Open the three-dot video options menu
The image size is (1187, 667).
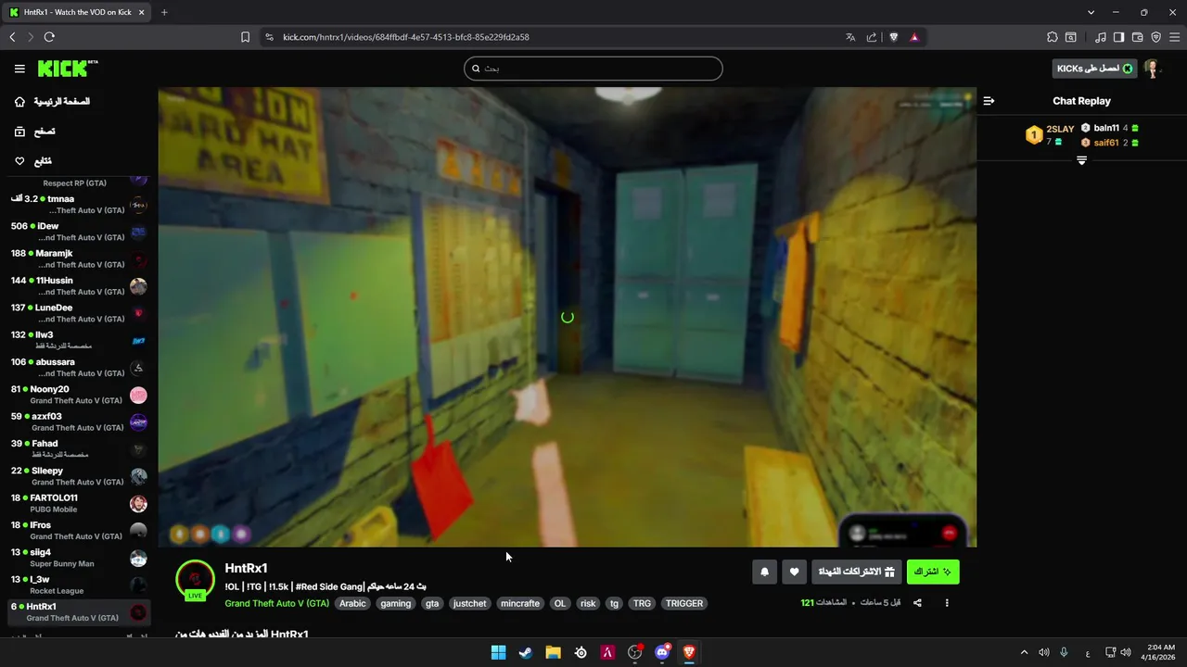point(947,603)
